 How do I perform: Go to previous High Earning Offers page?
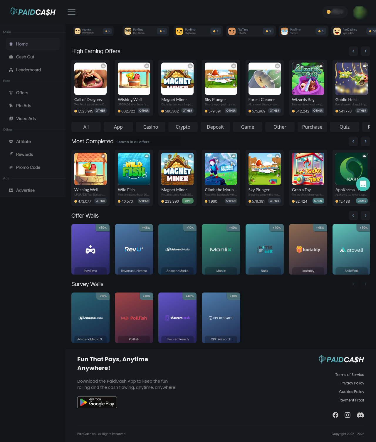353,51
